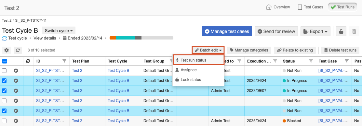Choose Test run status from Batch edit menu
This screenshot has width=362, height=126.
(198, 60)
